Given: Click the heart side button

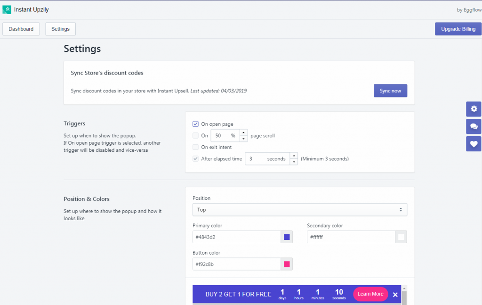Looking at the screenshot, I should click(x=474, y=144).
